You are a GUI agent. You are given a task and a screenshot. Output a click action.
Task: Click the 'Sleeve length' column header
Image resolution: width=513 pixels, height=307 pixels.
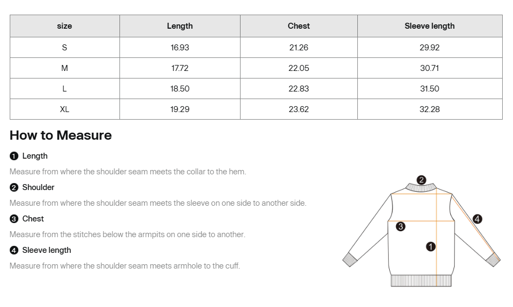tap(430, 26)
